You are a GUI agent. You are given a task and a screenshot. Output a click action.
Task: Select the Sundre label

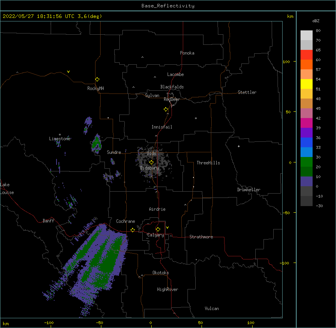(x=114, y=152)
